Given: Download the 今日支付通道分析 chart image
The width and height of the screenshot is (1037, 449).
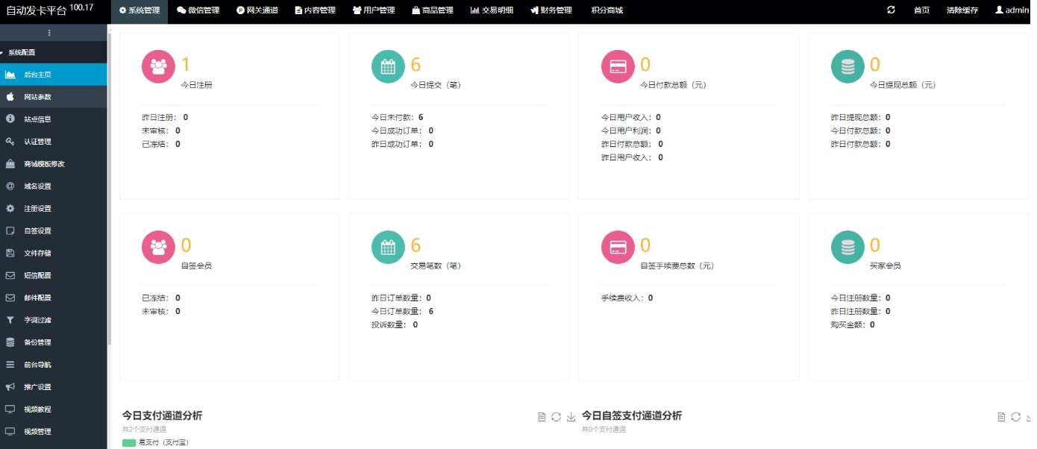Looking at the screenshot, I should [x=571, y=417].
